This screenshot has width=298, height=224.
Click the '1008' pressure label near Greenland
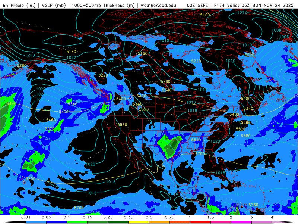click(x=276, y=30)
